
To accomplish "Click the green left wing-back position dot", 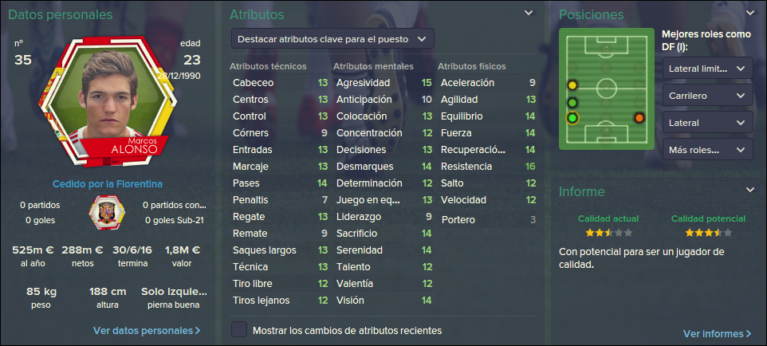I will click(x=572, y=103).
